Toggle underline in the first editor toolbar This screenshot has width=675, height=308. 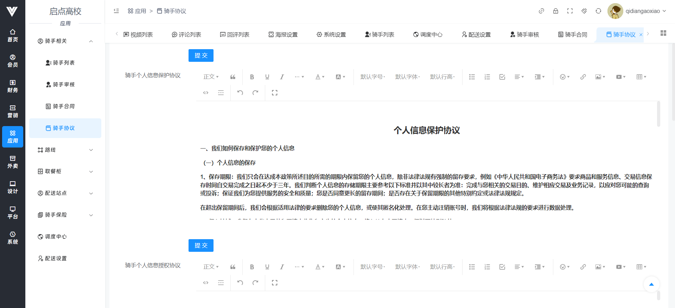pos(267,77)
